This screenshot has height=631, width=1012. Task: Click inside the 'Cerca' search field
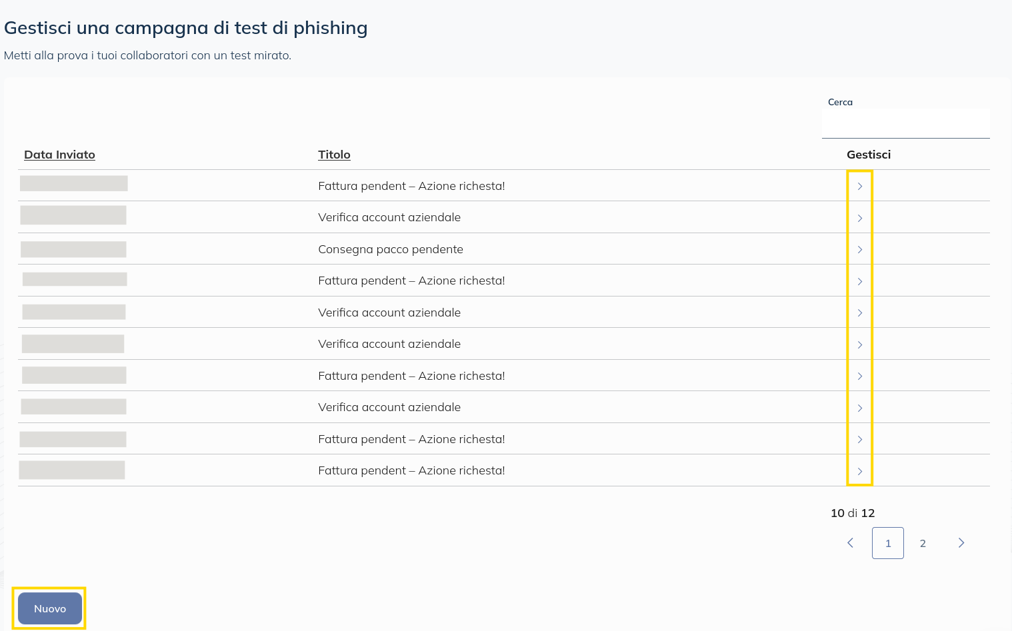(x=905, y=123)
